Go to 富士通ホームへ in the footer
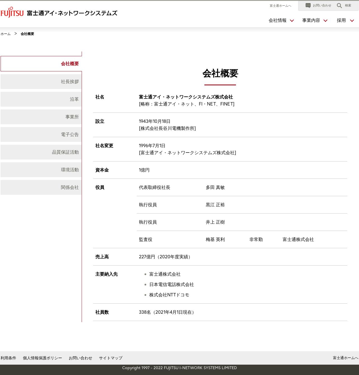The image size is (359, 375). (x=346, y=358)
